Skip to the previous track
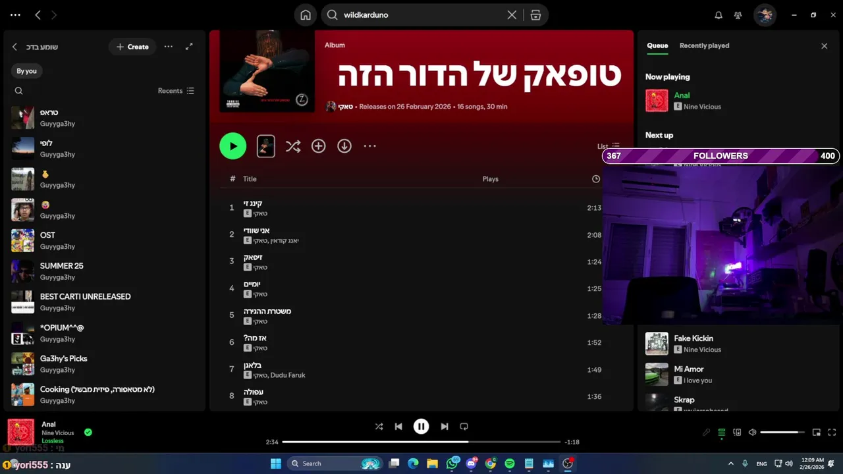The width and height of the screenshot is (843, 474). point(398,427)
